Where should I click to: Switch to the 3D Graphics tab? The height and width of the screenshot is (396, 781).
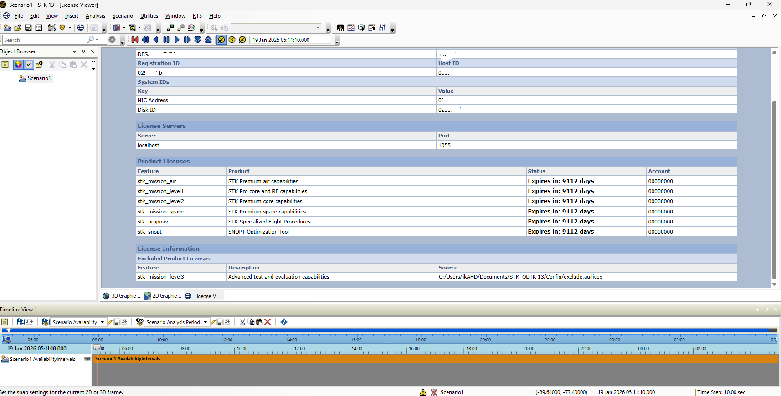[121, 296]
